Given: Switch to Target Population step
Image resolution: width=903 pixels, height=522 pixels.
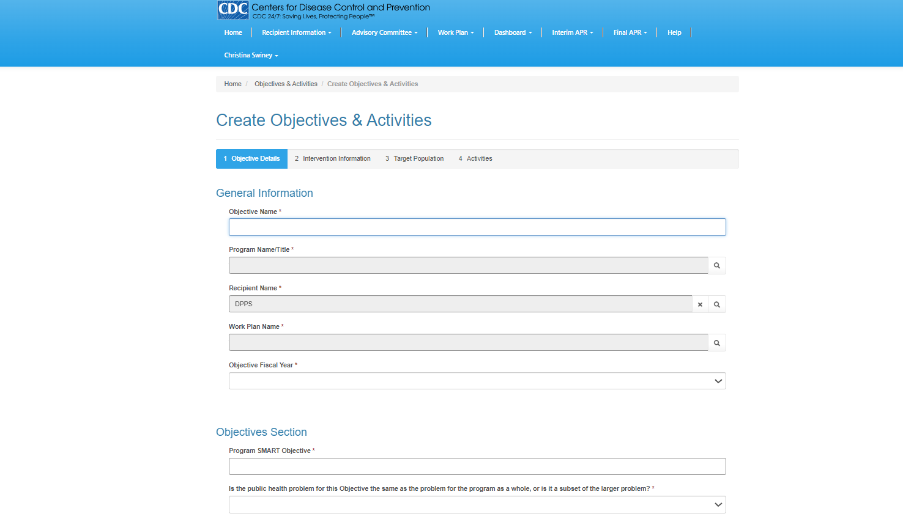Looking at the screenshot, I should pos(414,159).
